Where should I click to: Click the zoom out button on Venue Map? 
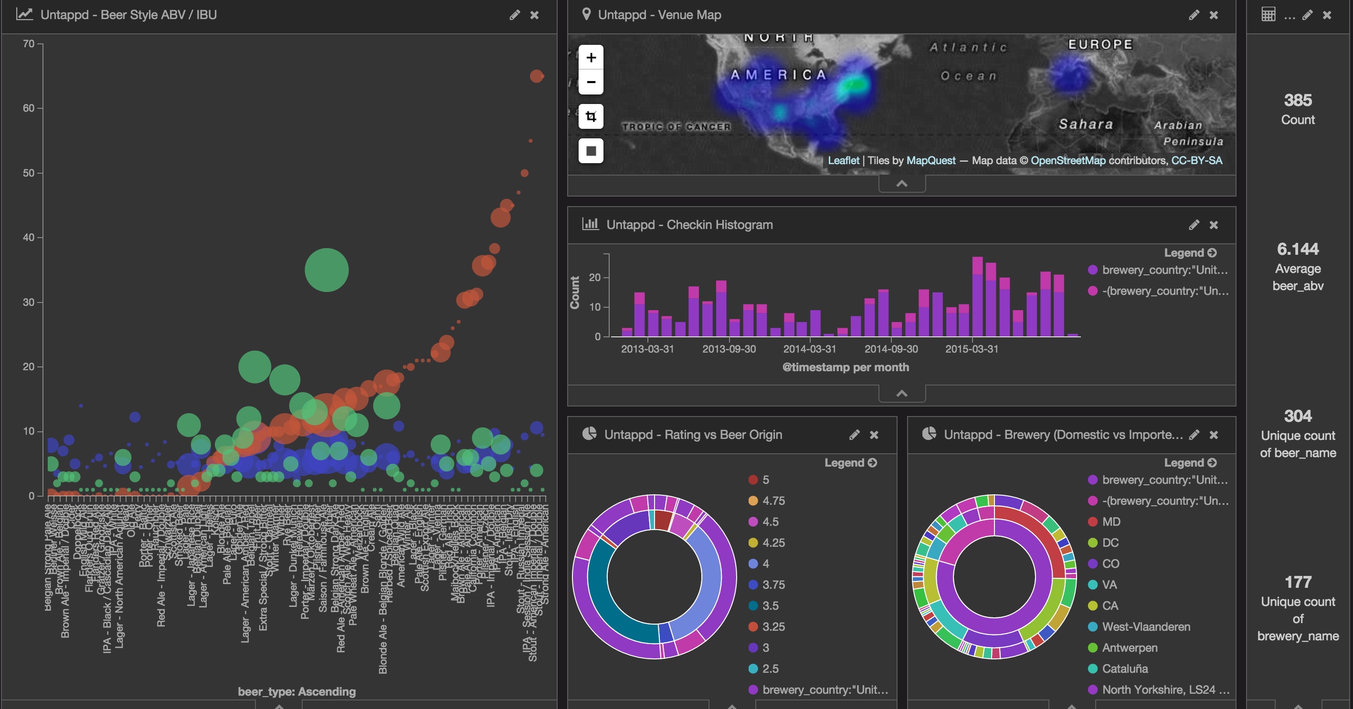click(x=591, y=82)
